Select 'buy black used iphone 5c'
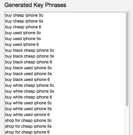This screenshot has width=133, height=135. tap(29, 68)
